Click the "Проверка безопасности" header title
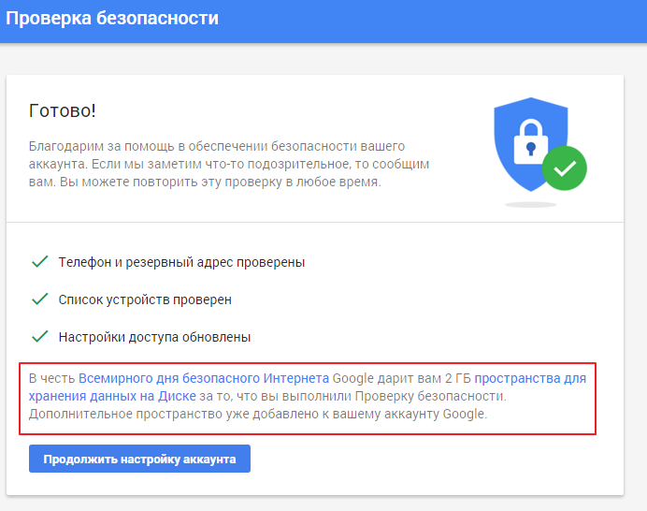647x511 pixels. [x=112, y=19]
